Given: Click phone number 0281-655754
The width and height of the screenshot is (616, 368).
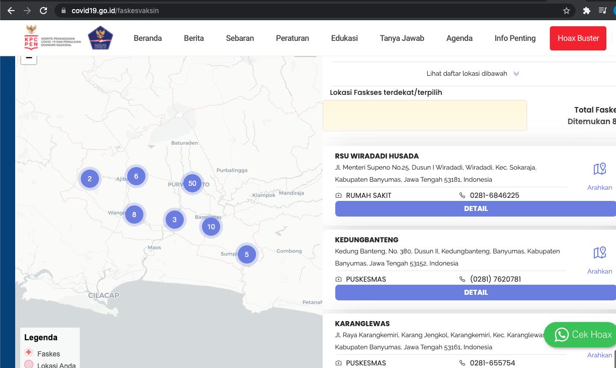Looking at the screenshot, I should [x=492, y=363].
